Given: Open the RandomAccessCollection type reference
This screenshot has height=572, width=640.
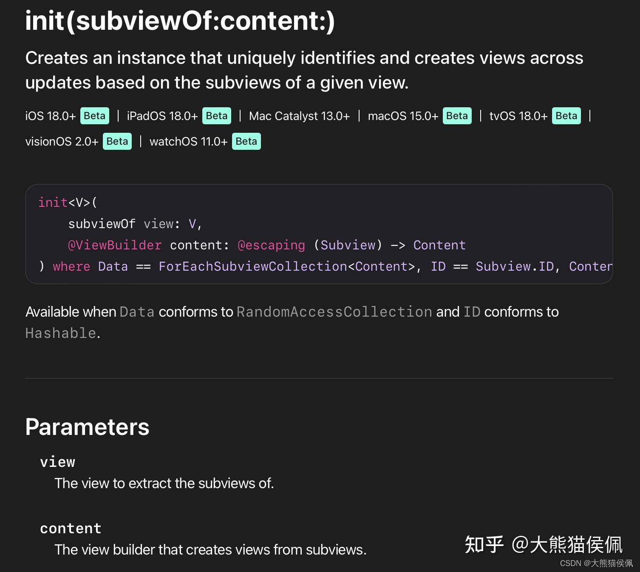Looking at the screenshot, I should point(334,312).
